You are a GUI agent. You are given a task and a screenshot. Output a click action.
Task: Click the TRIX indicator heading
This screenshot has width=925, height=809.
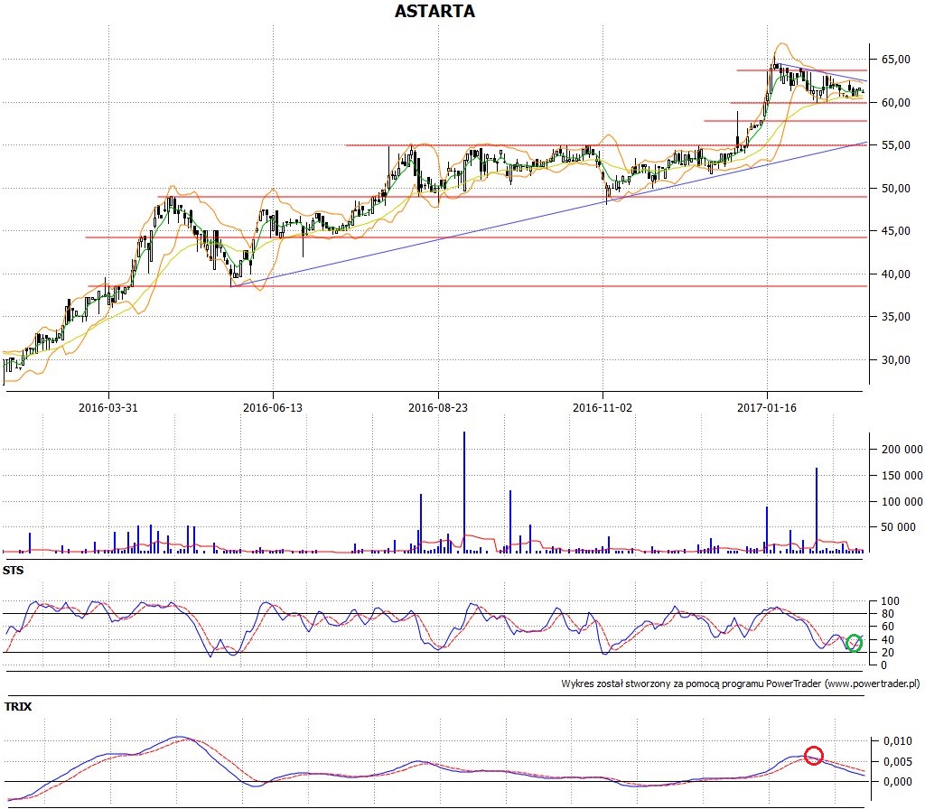(18, 706)
